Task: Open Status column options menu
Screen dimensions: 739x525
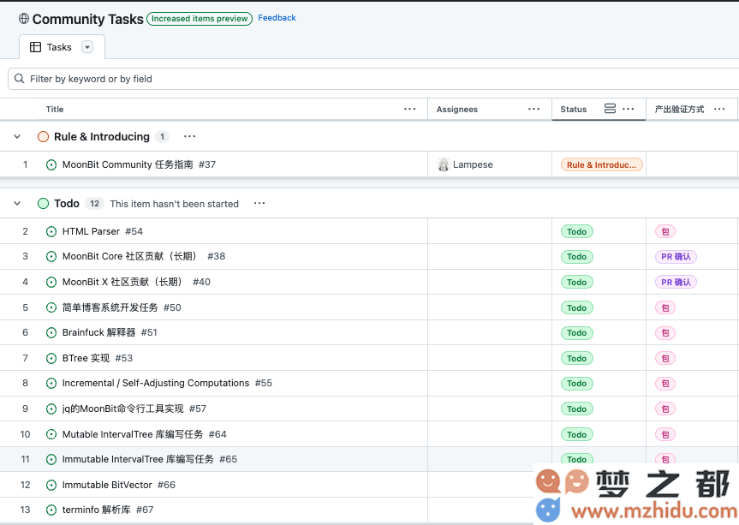Action: (x=629, y=109)
